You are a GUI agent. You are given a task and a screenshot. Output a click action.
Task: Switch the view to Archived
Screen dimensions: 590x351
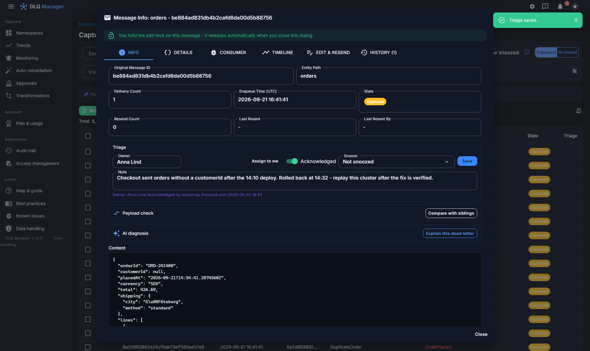pyautogui.click(x=567, y=52)
